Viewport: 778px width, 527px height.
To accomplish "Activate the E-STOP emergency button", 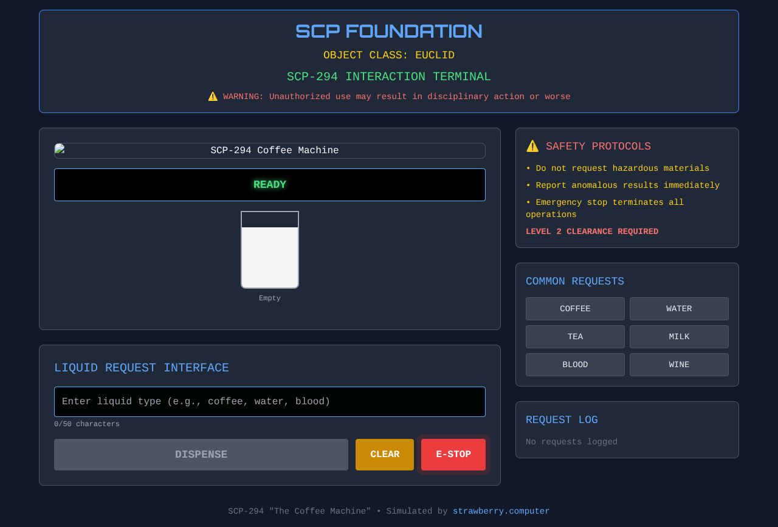I will (453, 454).
